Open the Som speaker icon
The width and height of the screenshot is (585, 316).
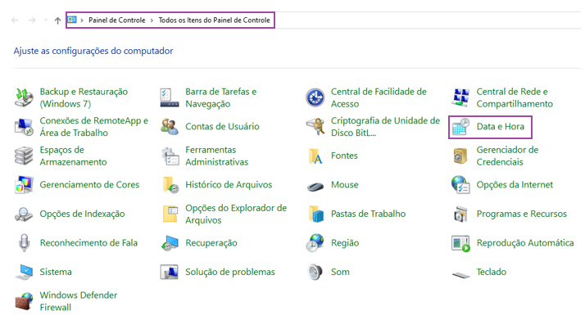coord(315,272)
